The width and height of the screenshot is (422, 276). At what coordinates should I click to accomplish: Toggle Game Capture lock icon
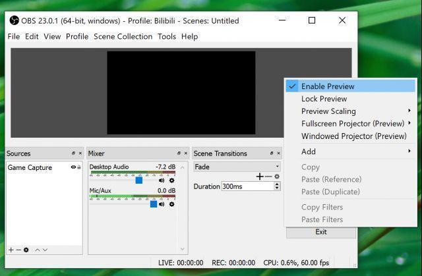tap(79, 167)
